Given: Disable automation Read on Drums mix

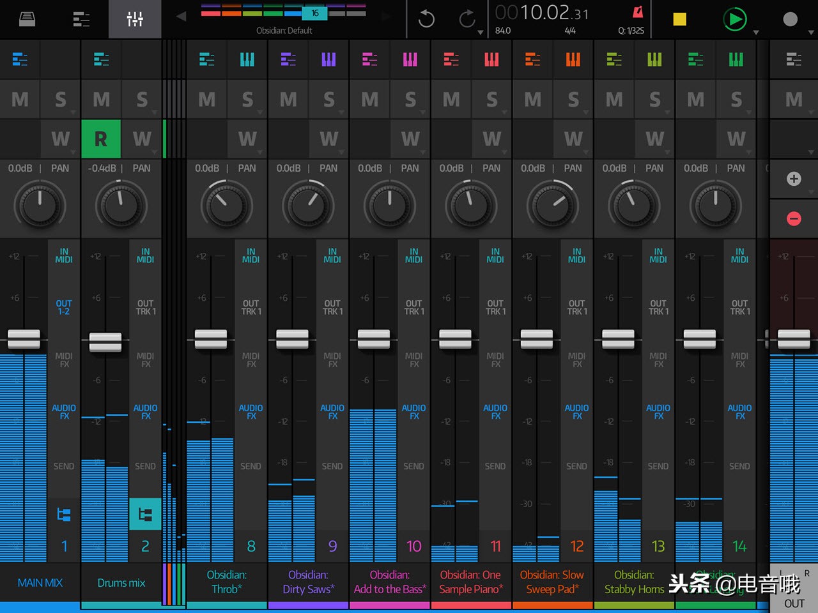Looking at the screenshot, I should pos(101,139).
